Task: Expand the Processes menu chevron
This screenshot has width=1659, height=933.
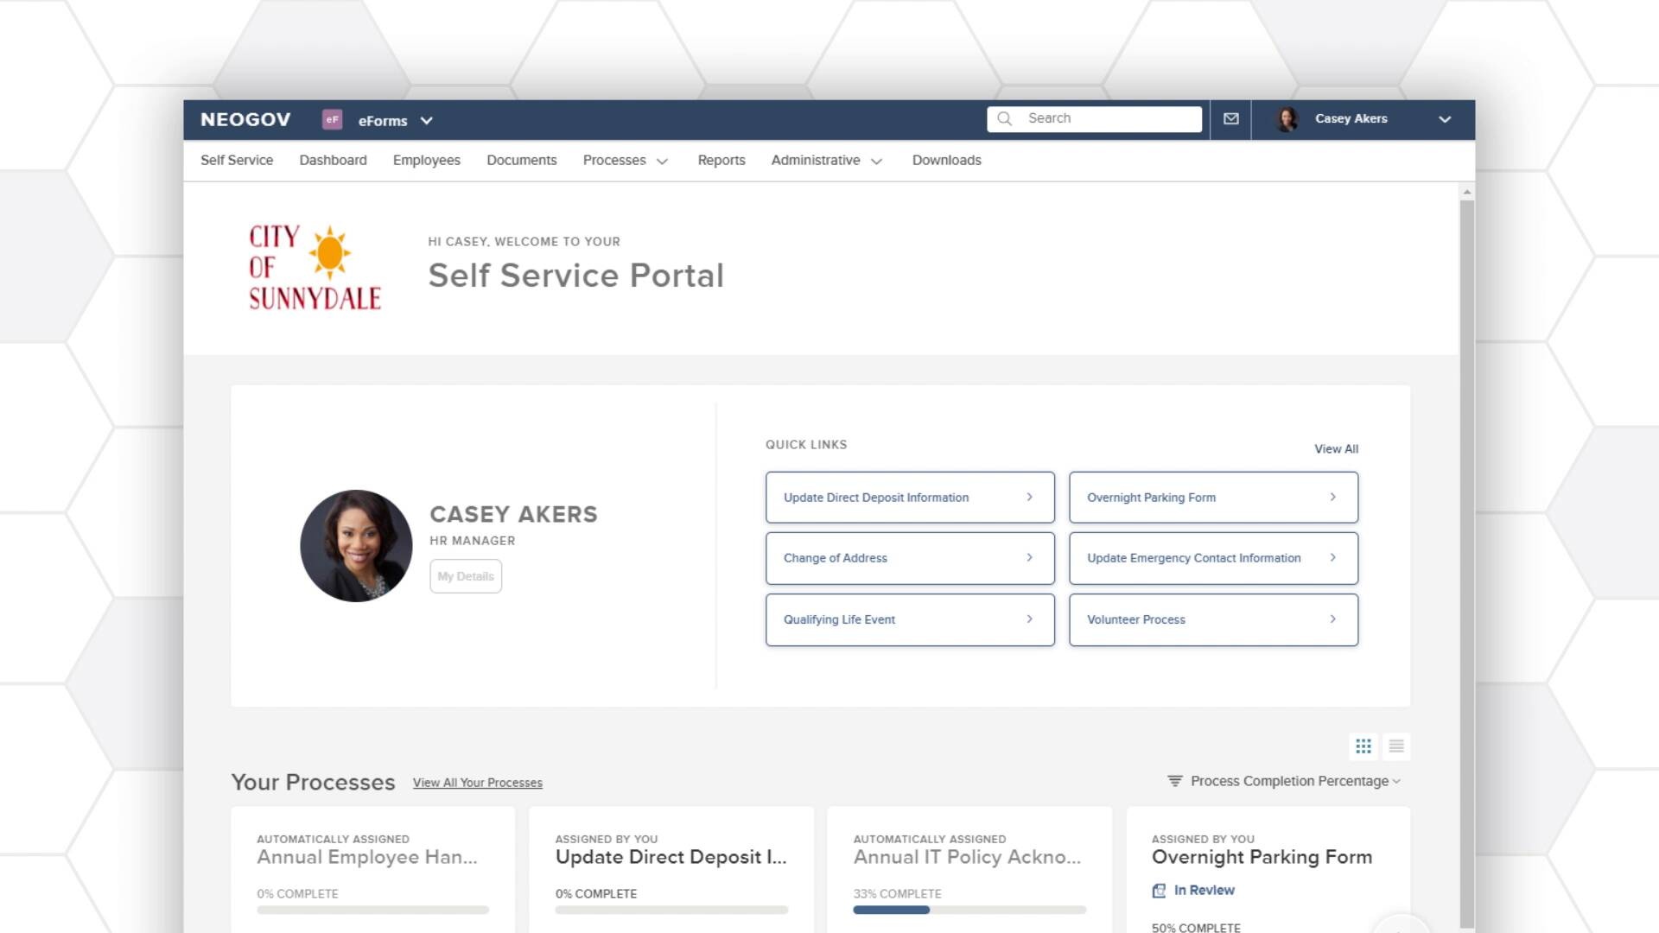Action: coord(662,161)
